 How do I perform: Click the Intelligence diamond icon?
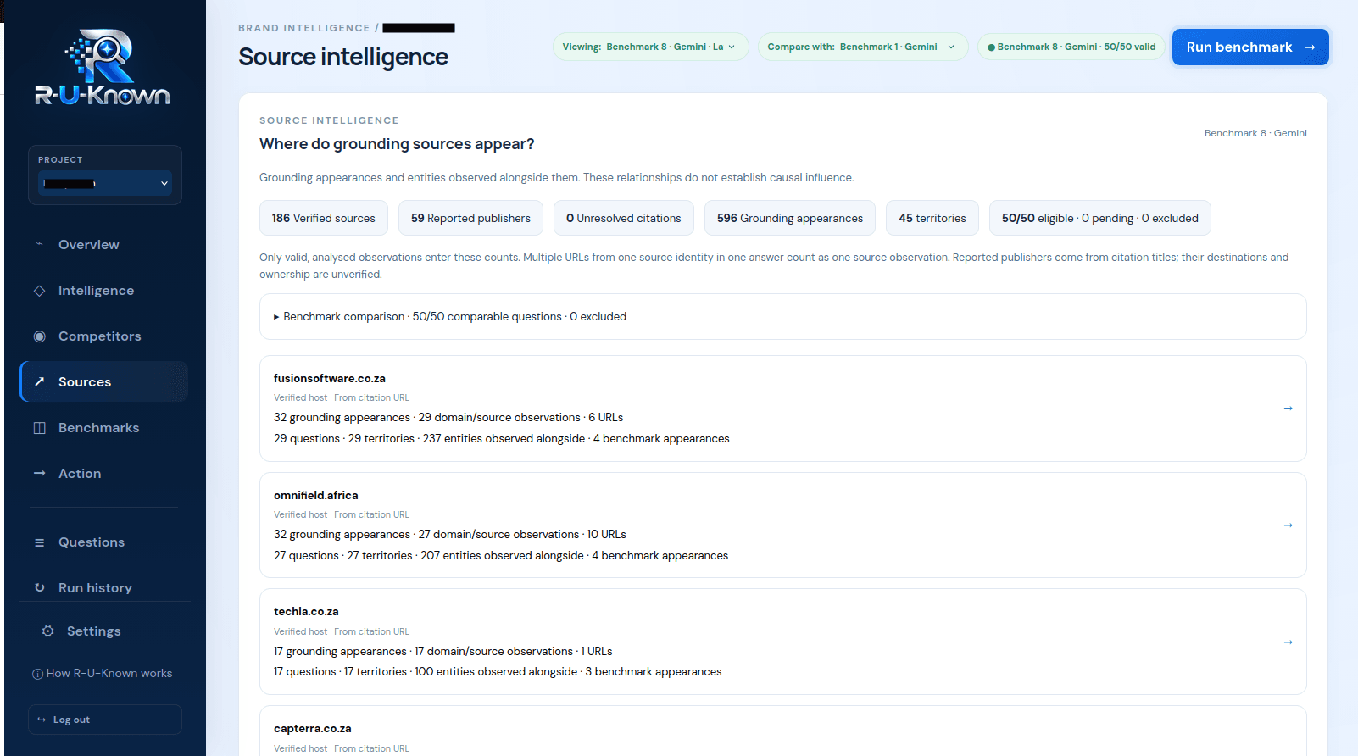(x=39, y=291)
